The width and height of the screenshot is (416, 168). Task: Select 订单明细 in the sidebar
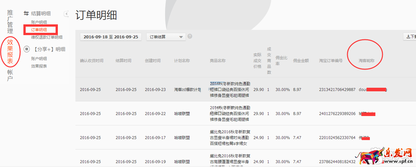point(39,30)
